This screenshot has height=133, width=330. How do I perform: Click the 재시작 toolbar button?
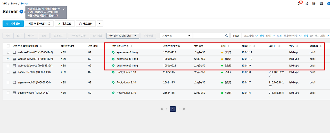coord(31,36)
